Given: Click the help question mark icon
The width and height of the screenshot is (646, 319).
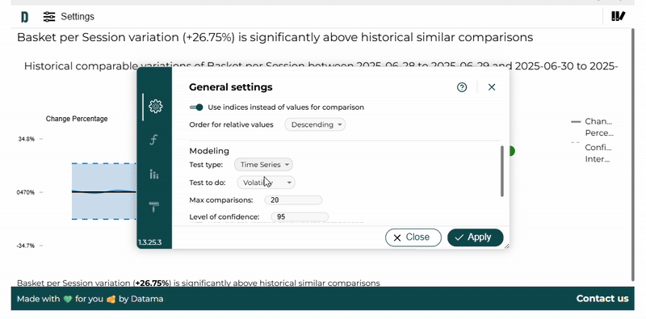Looking at the screenshot, I should (x=462, y=87).
